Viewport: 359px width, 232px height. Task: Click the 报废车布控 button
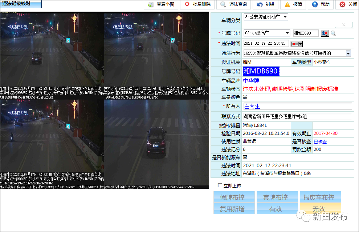320,197
